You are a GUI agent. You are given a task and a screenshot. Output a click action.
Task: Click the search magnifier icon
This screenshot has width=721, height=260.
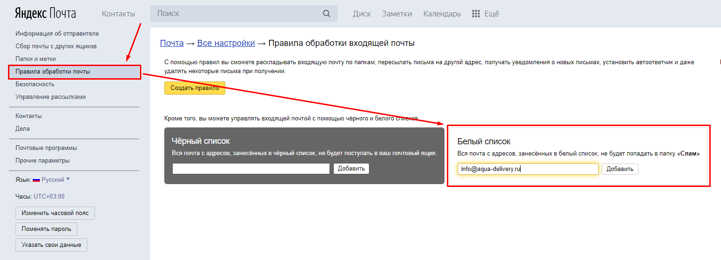tap(327, 14)
